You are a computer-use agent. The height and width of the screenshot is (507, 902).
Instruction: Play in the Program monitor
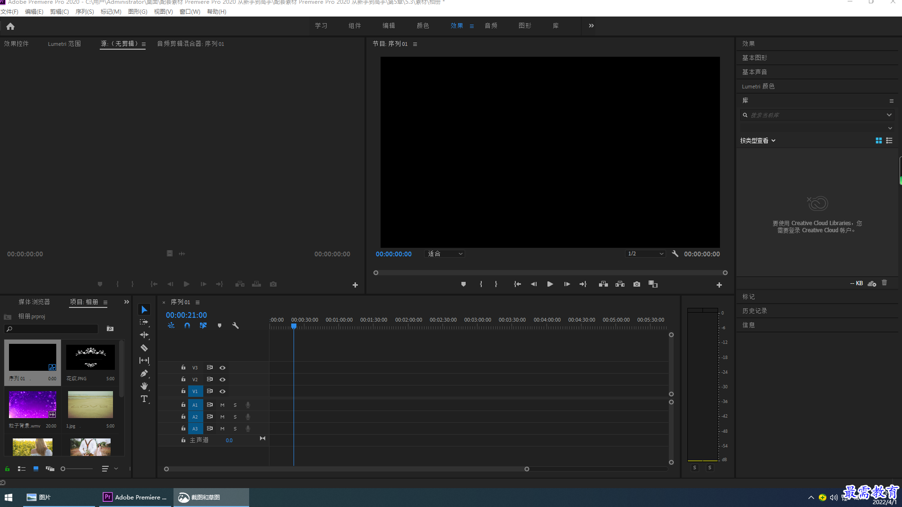(550, 284)
